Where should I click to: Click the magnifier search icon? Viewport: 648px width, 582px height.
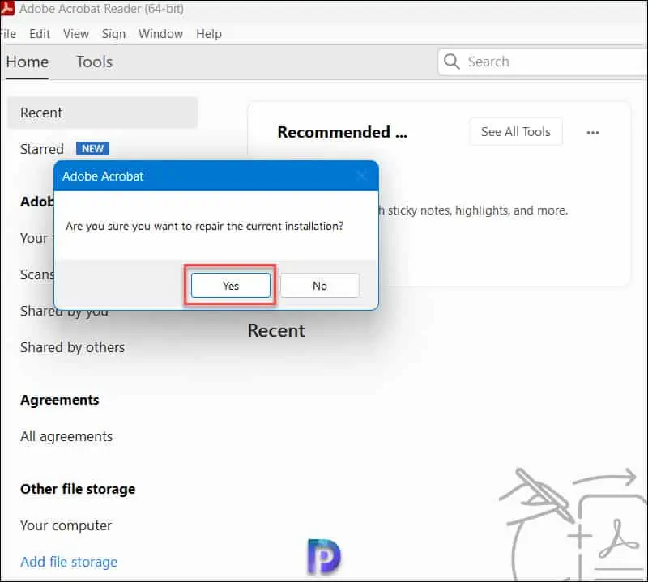pos(451,62)
